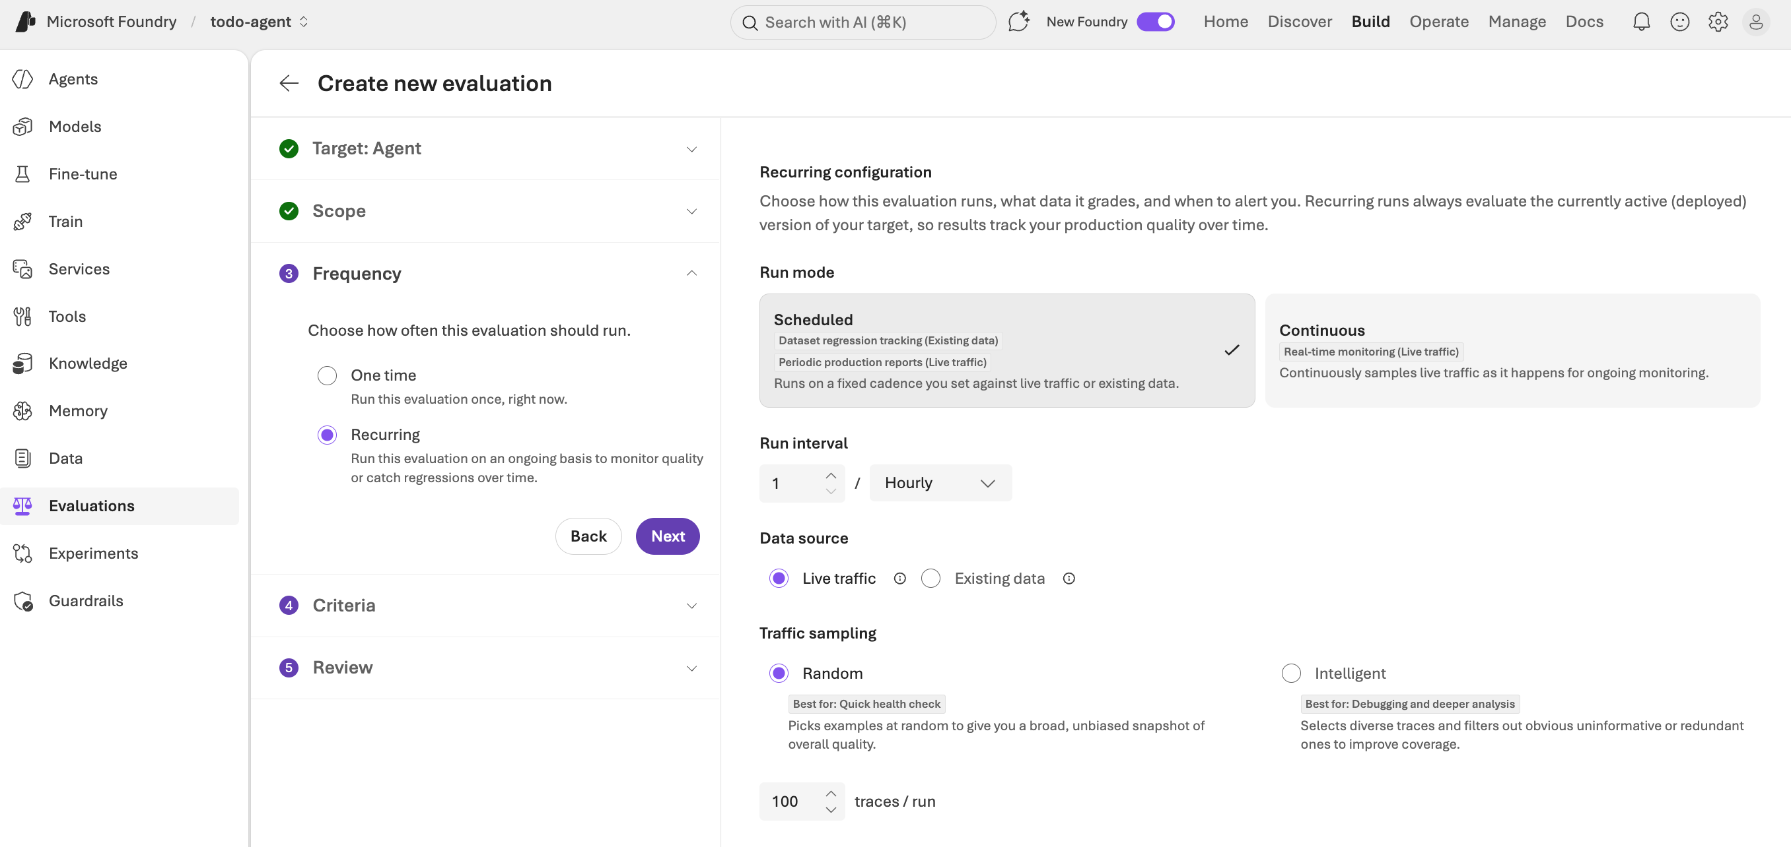This screenshot has height=847, width=1791.
Task: Go to the Discover tab
Action: [1300, 22]
